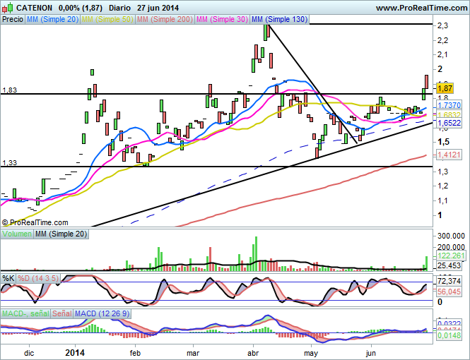The width and height of the screenshot is (470, 360).
Task: Click the 72,374 stochastic %K value
Action: pyautogui.click(x=449, y=281)
